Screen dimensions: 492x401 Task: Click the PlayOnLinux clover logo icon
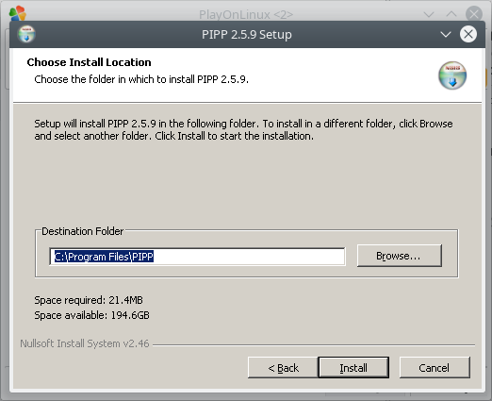[18, 14]
